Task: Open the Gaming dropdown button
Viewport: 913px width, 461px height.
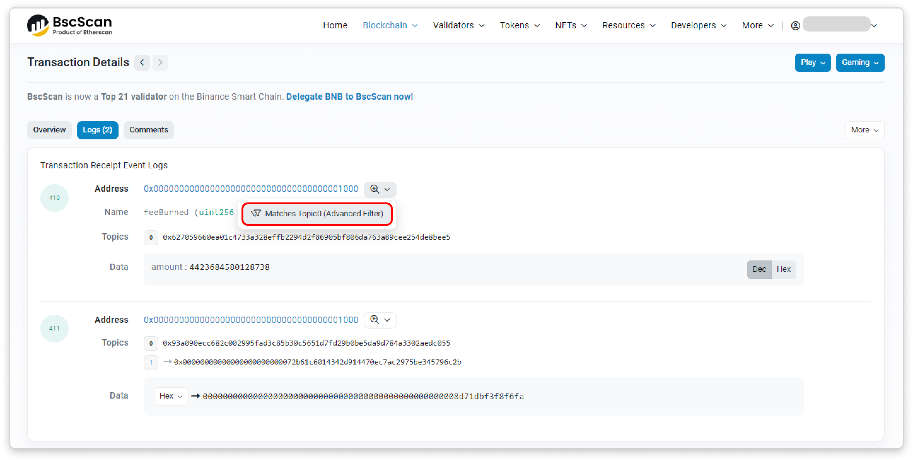Action: (x=860, y=63)
